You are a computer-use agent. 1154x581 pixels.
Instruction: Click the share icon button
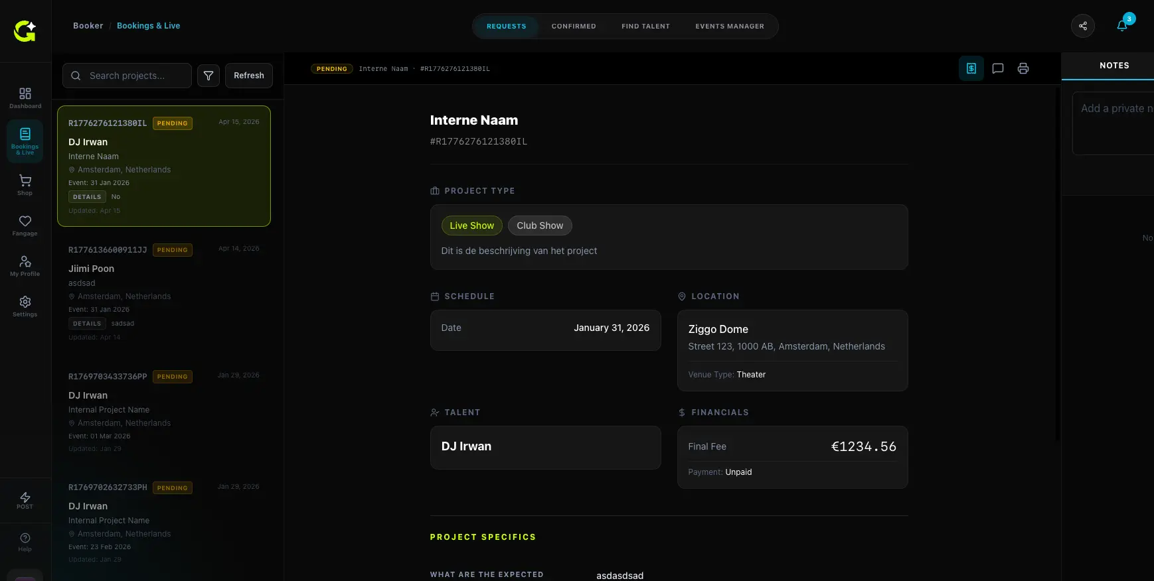click(1083, 26)
